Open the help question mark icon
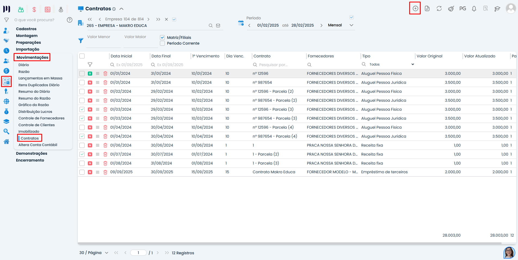This screenshot has height=260, width=518. pos(70,20)
